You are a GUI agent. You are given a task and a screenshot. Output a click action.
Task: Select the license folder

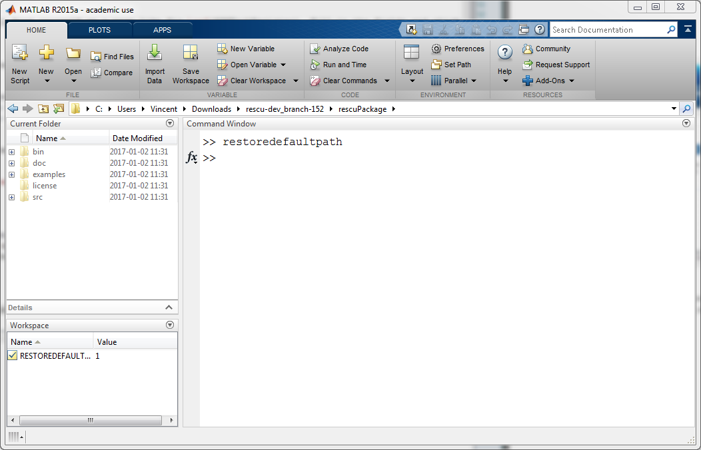(44, 186)
